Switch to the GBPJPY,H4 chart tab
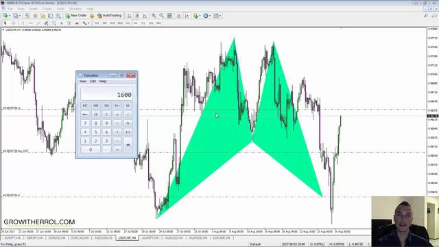Viewport: 439px width, 247px height. (34, 238)
